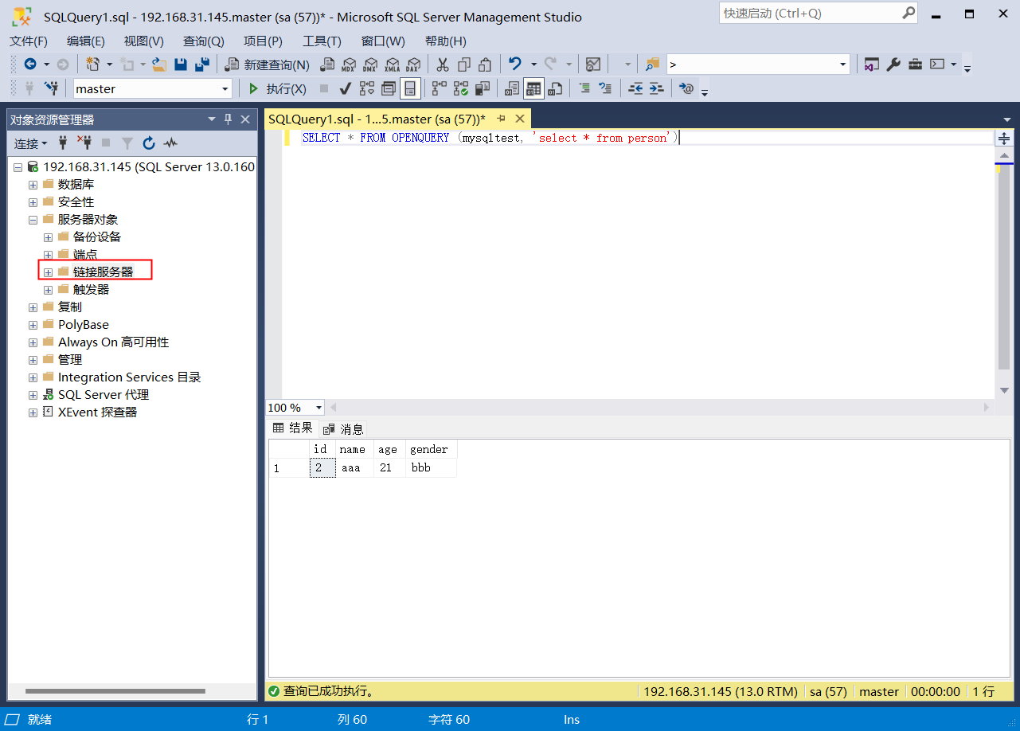
Task: Open Activity Monitor from Object Explorer toolbar
Action: tap(170, 143)
